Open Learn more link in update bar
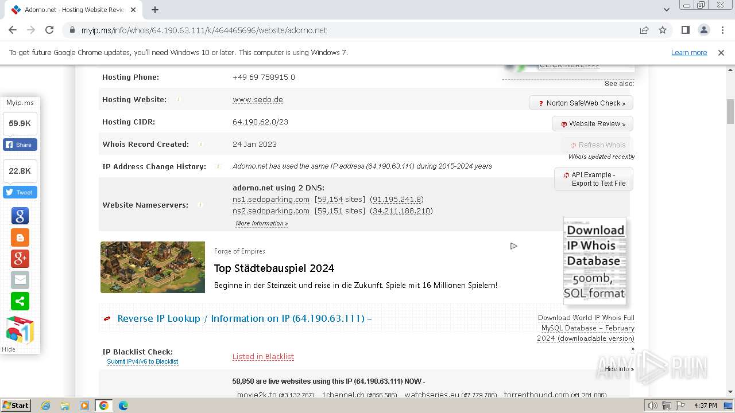This screenshot has width=735, height=413. 689,52
